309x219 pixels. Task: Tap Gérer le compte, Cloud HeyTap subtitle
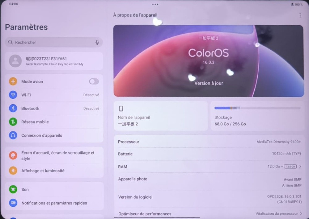click(x=55, y=64)
